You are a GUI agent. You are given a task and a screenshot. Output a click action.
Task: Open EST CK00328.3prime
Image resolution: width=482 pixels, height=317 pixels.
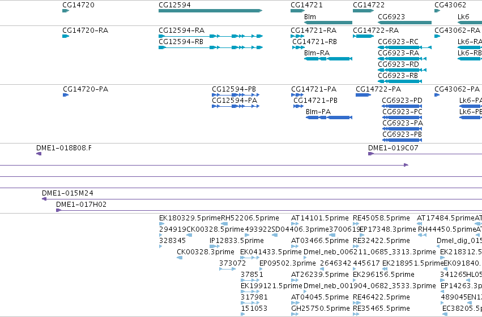pyautogui.click(x=180, y=258)
